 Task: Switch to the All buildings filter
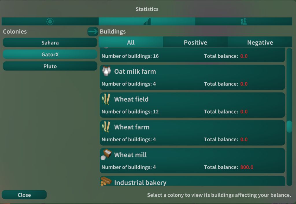pyautogui.click(x=131, y=42)
